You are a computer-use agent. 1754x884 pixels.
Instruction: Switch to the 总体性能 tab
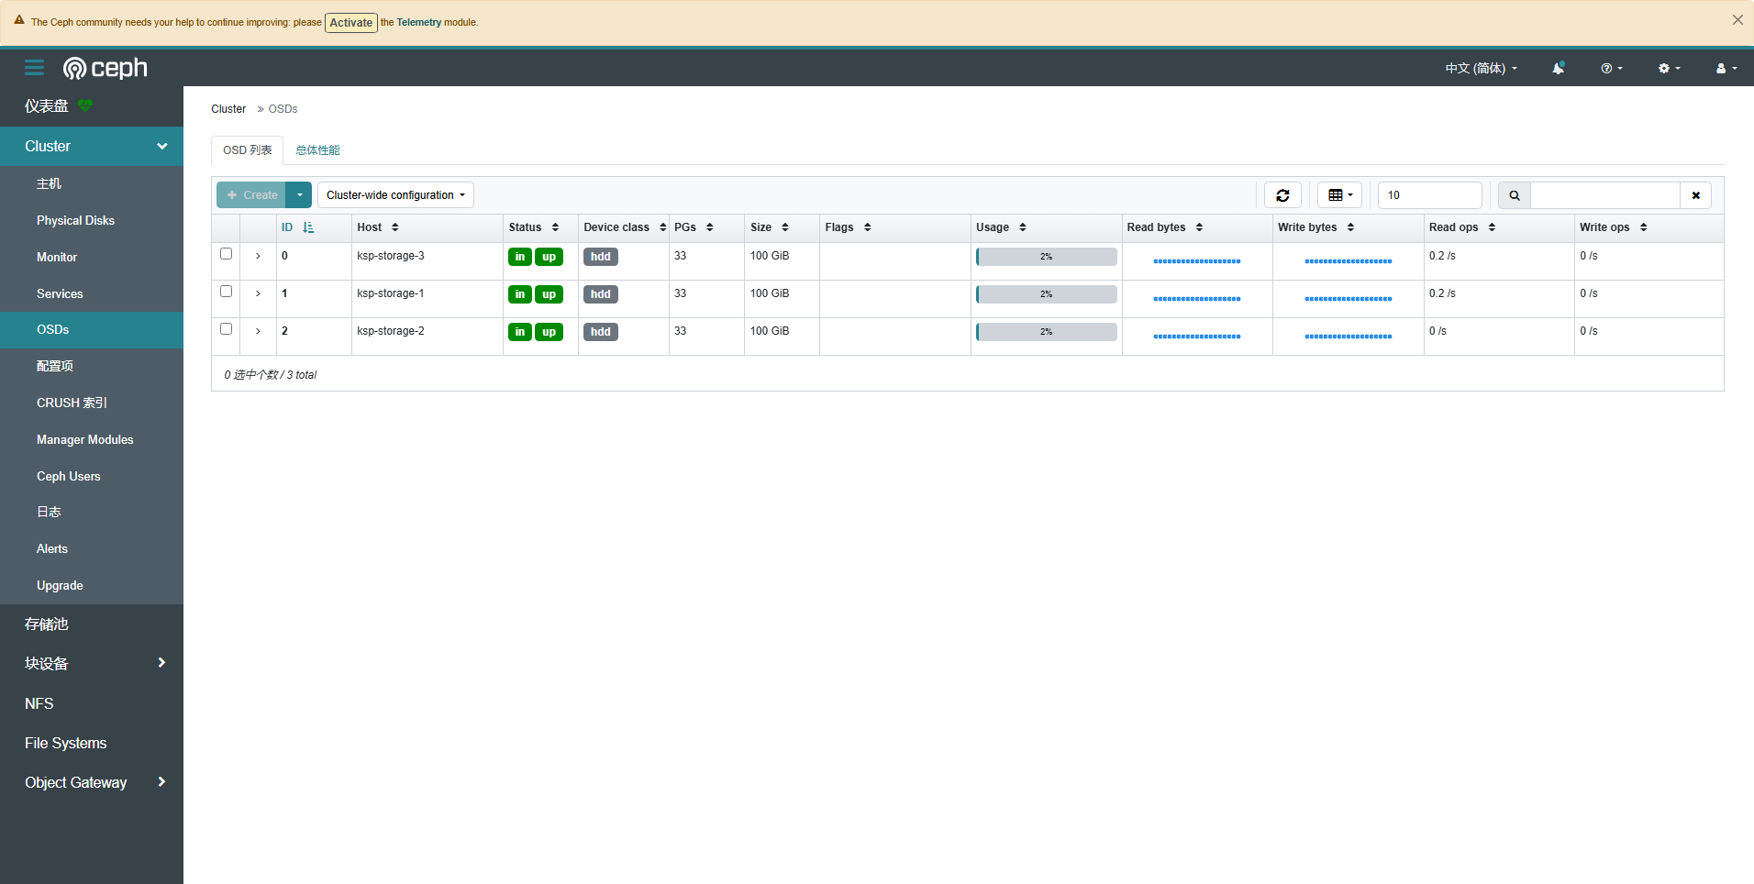click(317, 150)
